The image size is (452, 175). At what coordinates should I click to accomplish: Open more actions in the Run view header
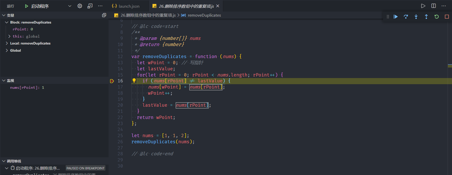100,6
